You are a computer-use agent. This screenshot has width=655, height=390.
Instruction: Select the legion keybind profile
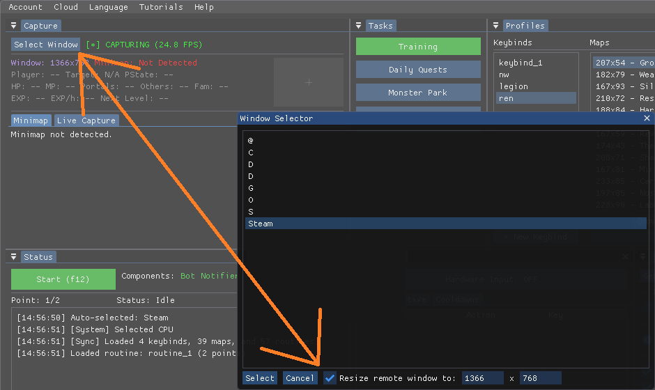536,86
